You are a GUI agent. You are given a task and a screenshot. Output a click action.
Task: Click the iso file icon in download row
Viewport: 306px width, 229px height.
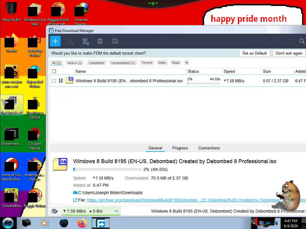click(x=69, y=80)
